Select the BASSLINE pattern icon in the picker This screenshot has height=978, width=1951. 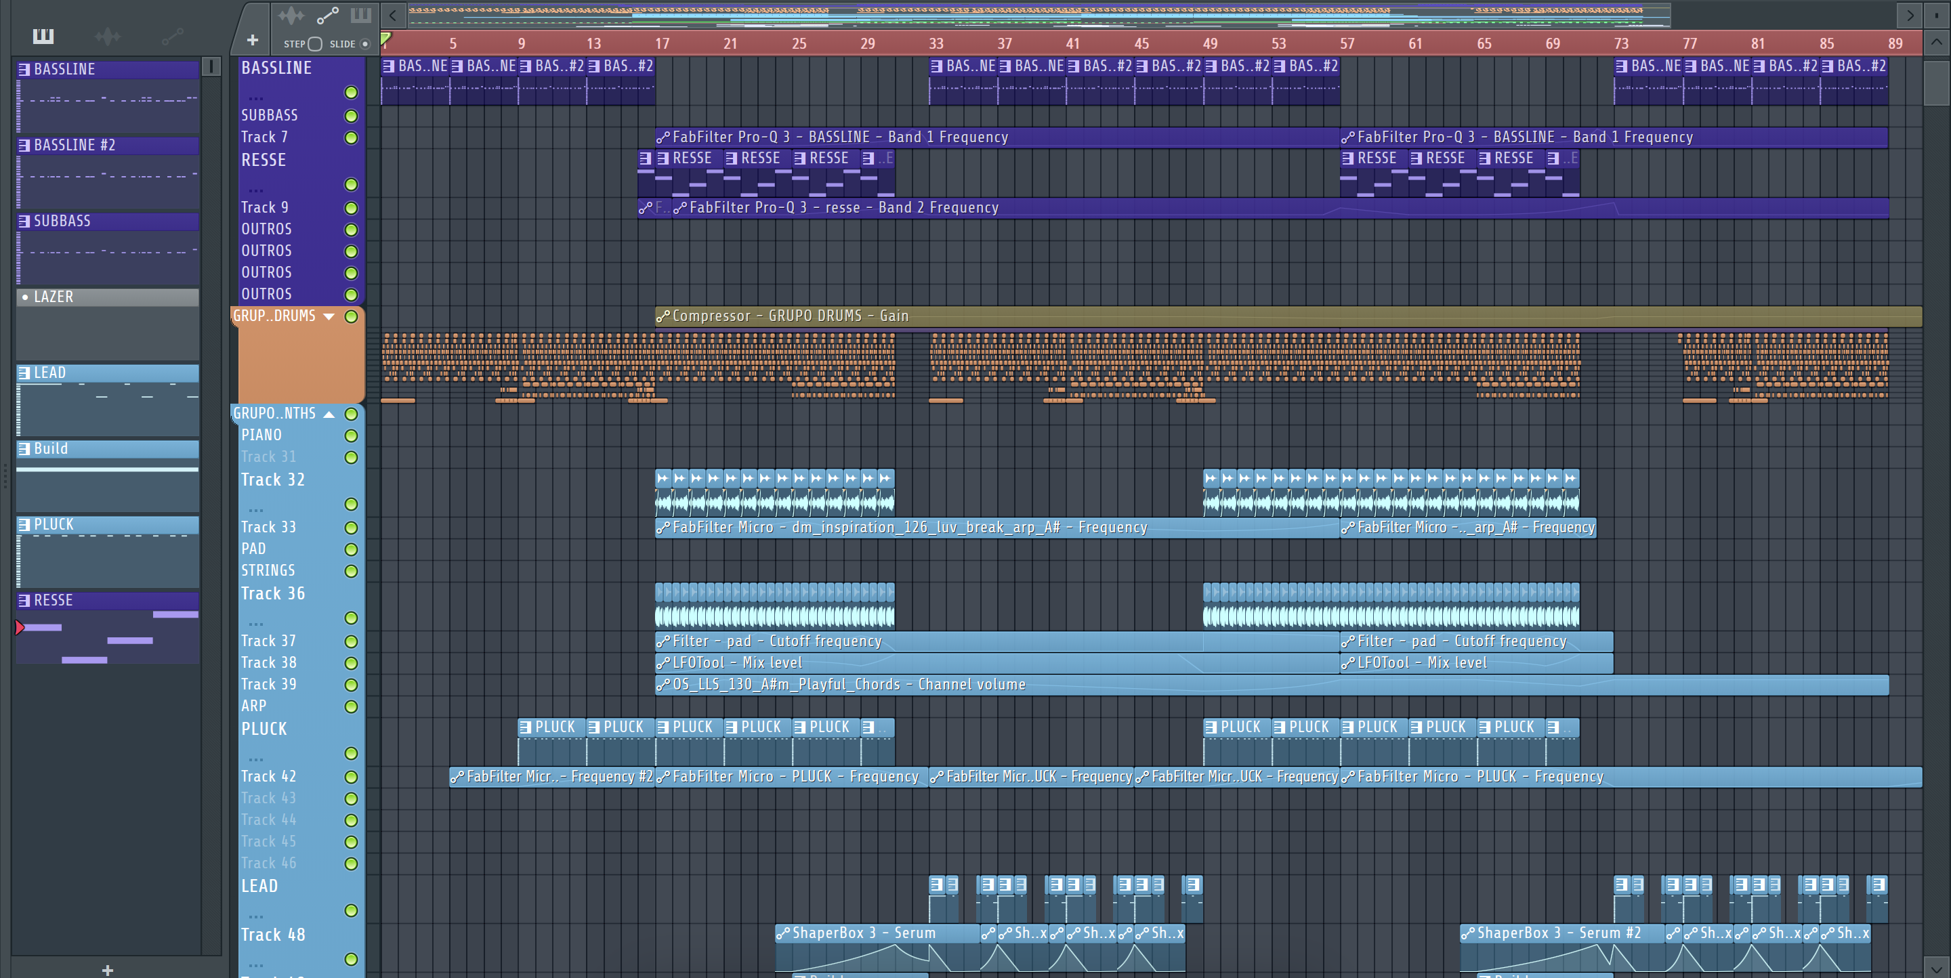point(24,70)
